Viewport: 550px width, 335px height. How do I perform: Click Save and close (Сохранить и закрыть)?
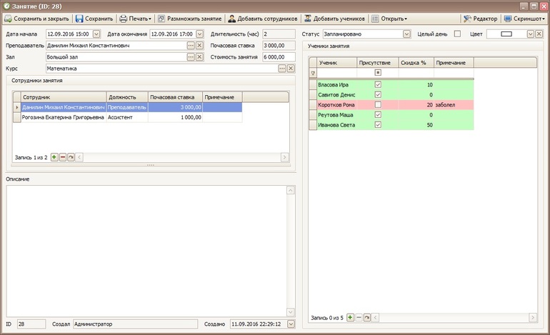[36, 19]
